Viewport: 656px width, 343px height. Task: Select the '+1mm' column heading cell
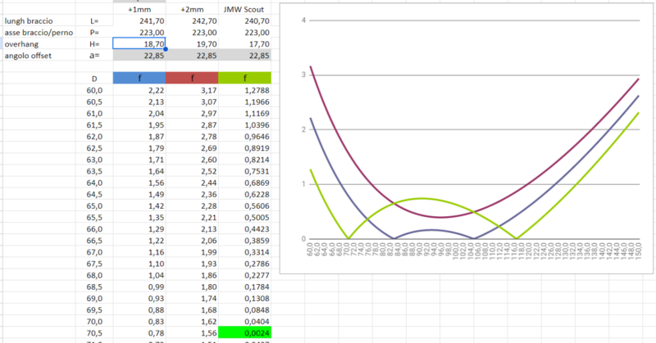point(139,8)
